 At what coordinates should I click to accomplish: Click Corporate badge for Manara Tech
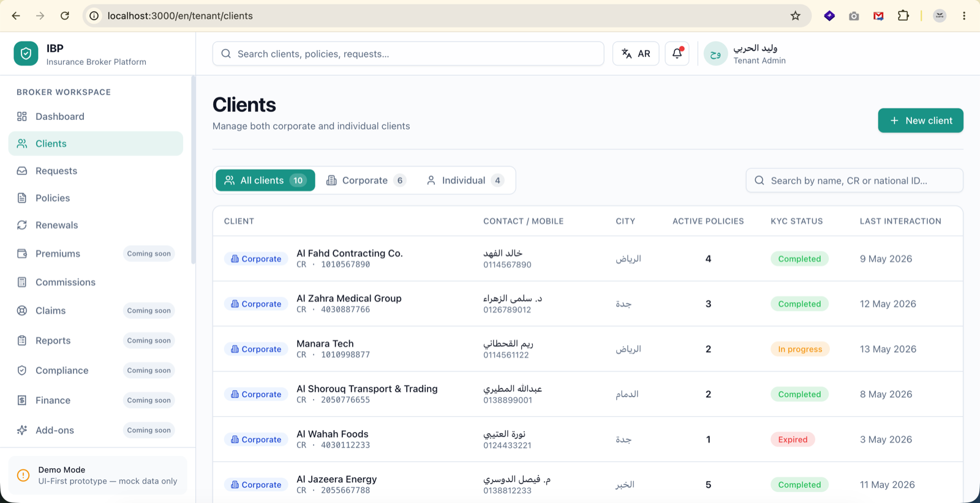(x=256, y=349)
